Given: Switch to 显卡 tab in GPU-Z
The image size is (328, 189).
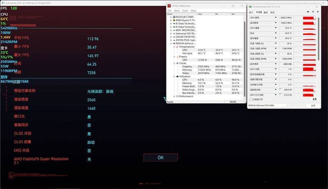Looking at the screenshot, I should [x=251, y=13].
